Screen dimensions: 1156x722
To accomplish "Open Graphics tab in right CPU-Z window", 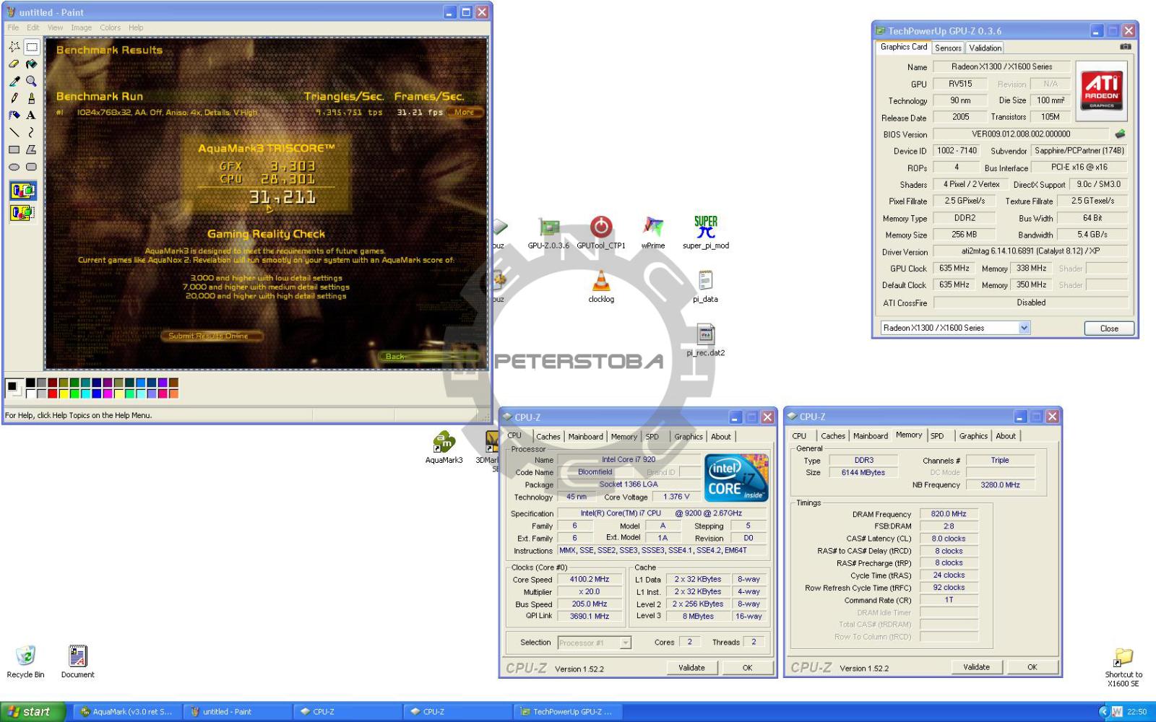I will pyautogui.click(x=973, y=436).
